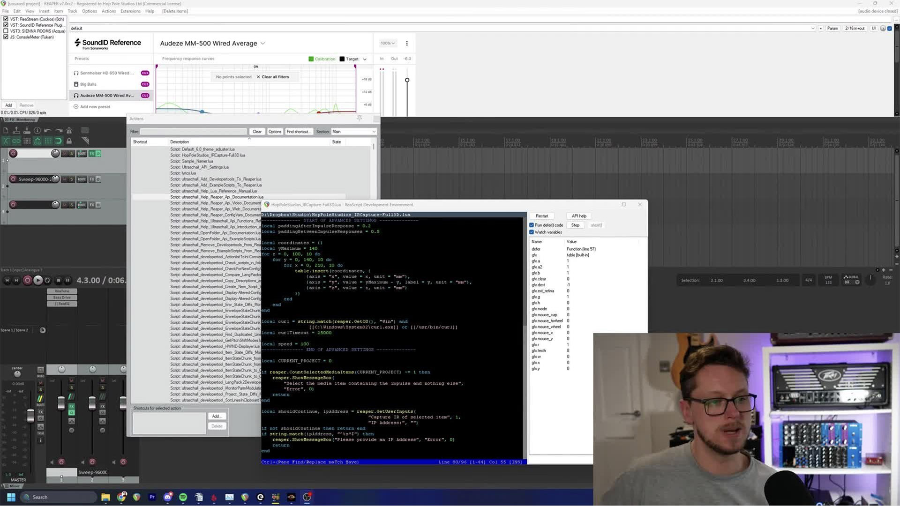Toggle the metronome icon in toolbar
Viewport: 900px width, 506px height.
69,131
